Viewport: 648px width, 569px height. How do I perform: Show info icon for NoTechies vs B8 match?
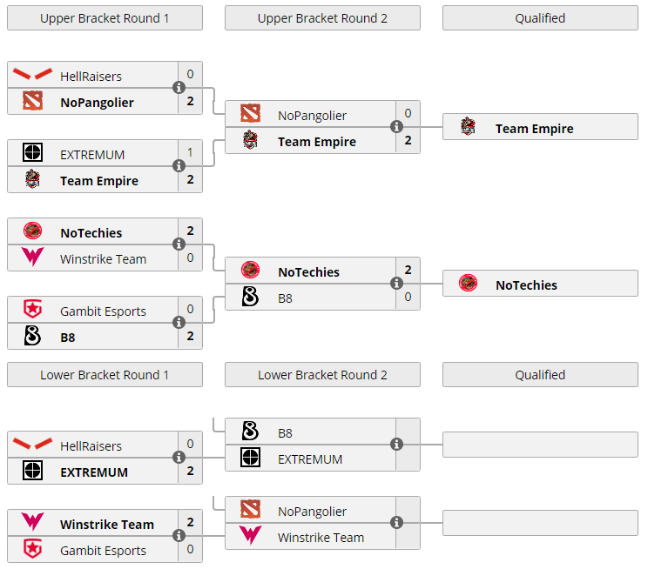point(396,284)
